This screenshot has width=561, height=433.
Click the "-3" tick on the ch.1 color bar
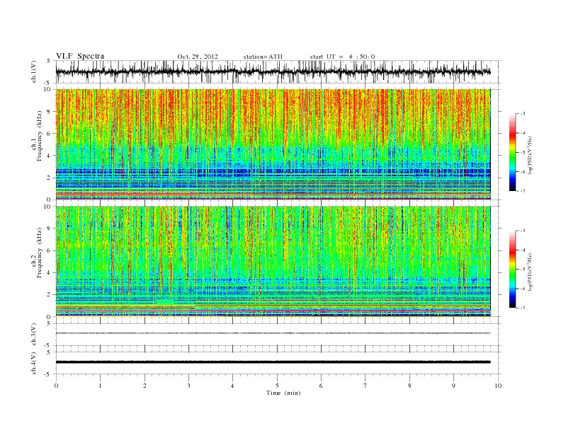coord(522,114)
